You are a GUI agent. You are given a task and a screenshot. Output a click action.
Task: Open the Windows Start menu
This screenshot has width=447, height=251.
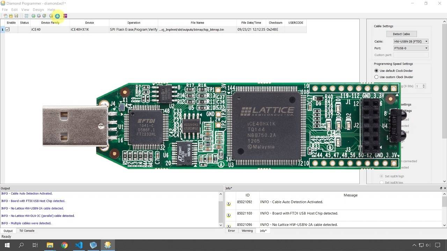click(x=7, y=245)
